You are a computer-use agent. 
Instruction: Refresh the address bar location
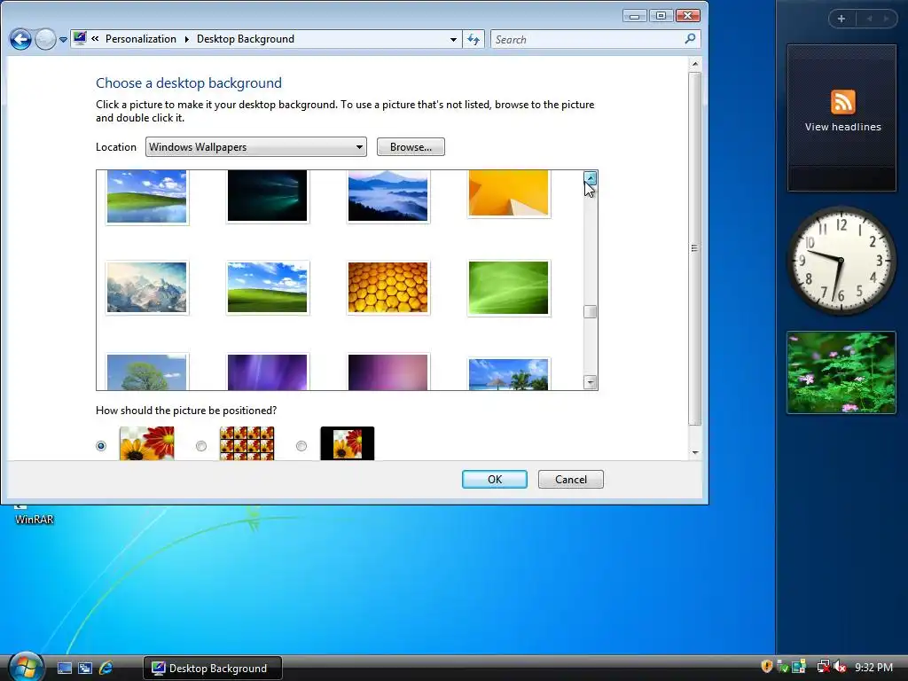(x=474, y=39)
